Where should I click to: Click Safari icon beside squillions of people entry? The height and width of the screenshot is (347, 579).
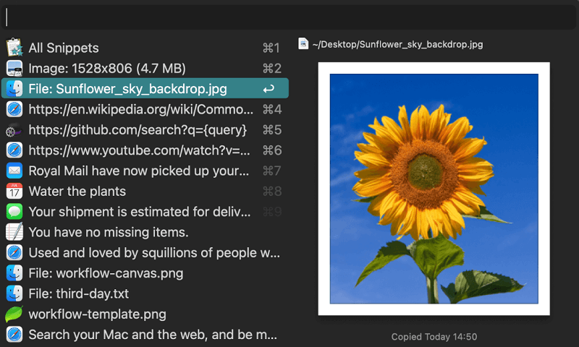pos(14,252)
